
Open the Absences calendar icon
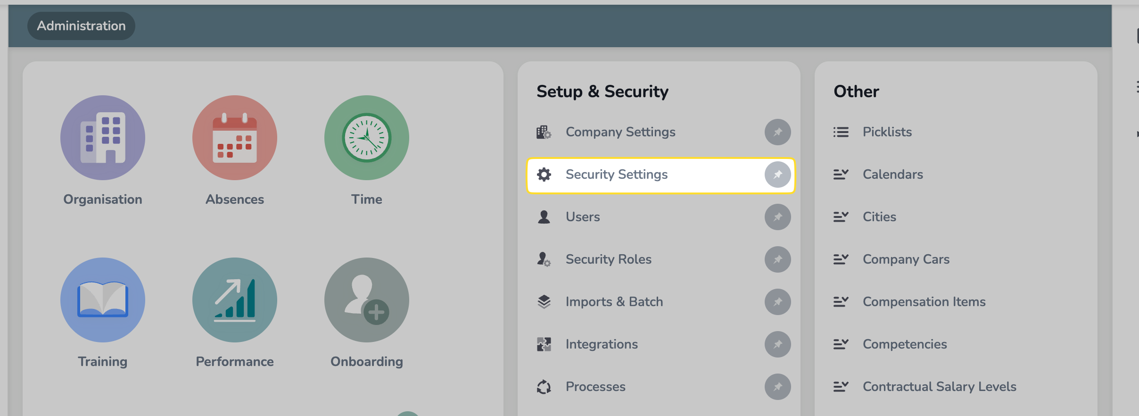(x=235, y=138)
